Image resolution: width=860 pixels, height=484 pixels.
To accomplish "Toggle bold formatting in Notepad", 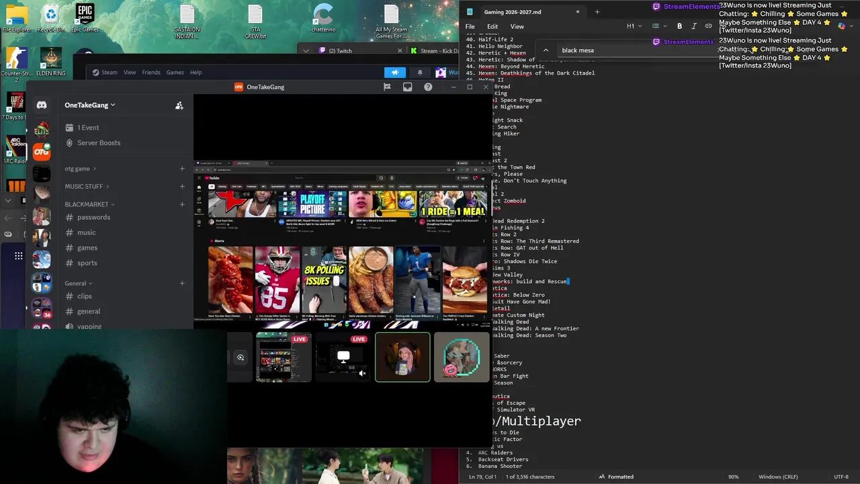I will click(x=679, y=26).
